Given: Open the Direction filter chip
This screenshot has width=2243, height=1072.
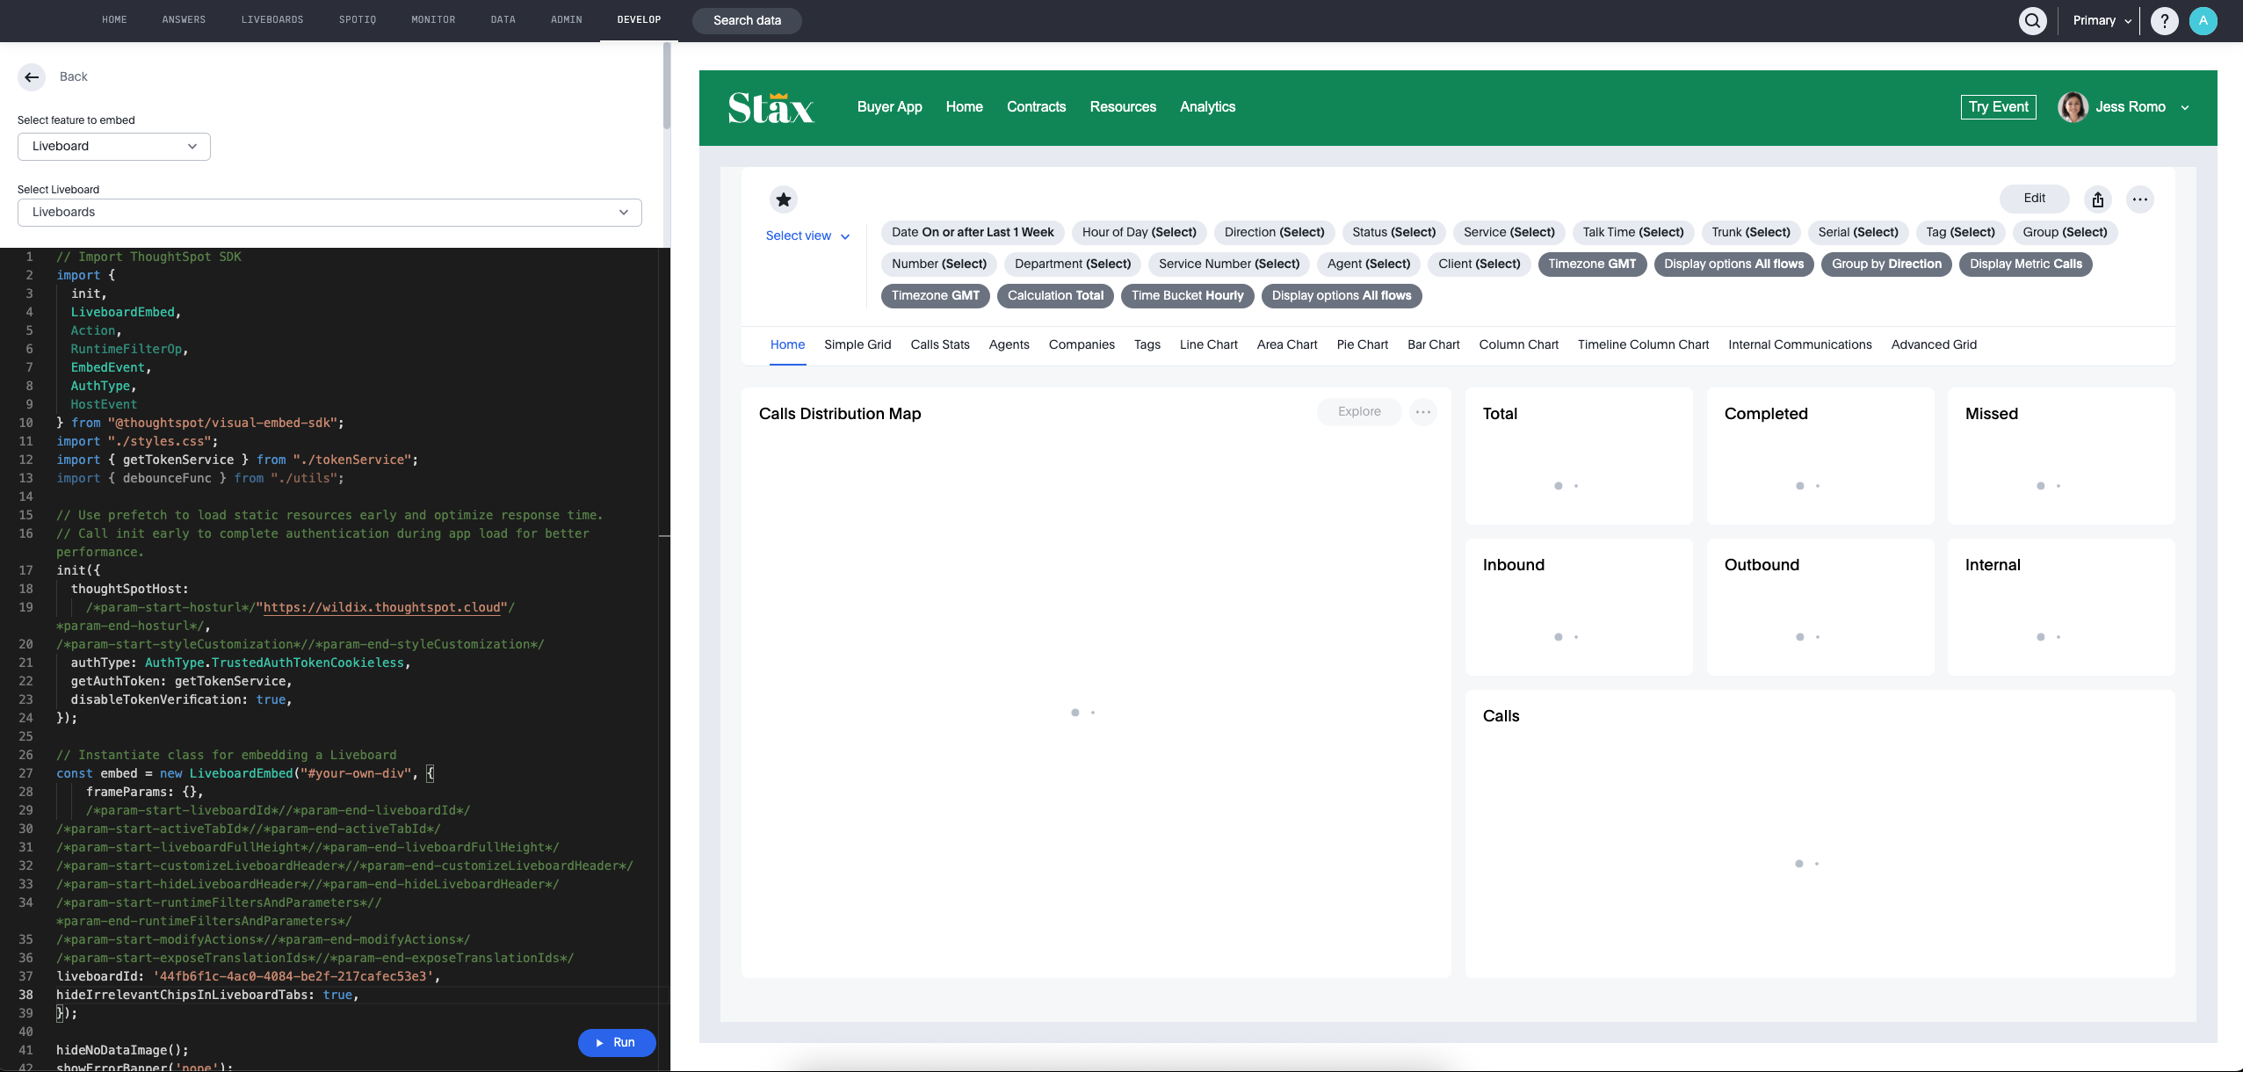Looking at the screenshot, I should [x=1274, y=233].
